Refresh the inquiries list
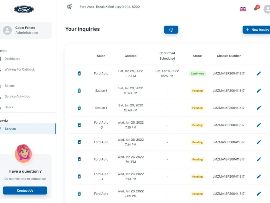The width and height of the screenshot is (270, 203). [171, 30]
